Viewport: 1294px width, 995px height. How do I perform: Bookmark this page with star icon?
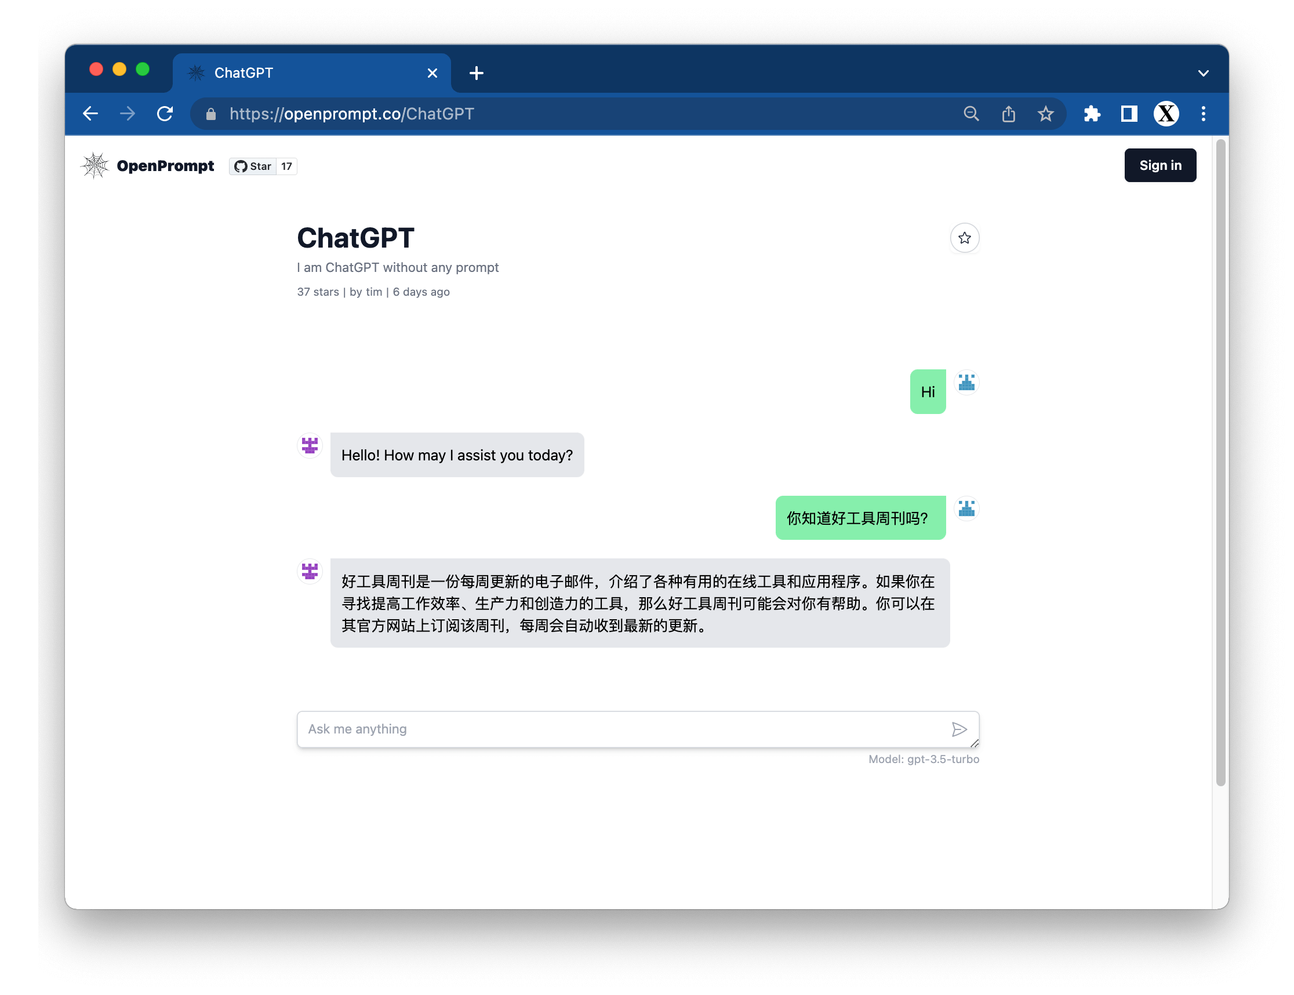click(x=1045, y=114)
